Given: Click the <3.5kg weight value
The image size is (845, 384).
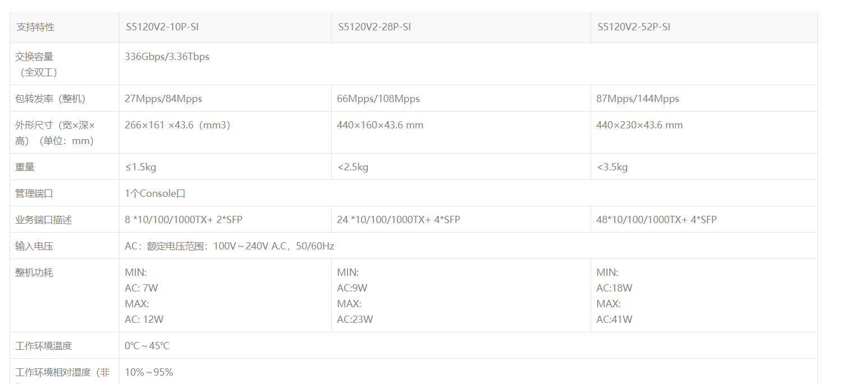Looking at the screenshot, I should (612, 167).
